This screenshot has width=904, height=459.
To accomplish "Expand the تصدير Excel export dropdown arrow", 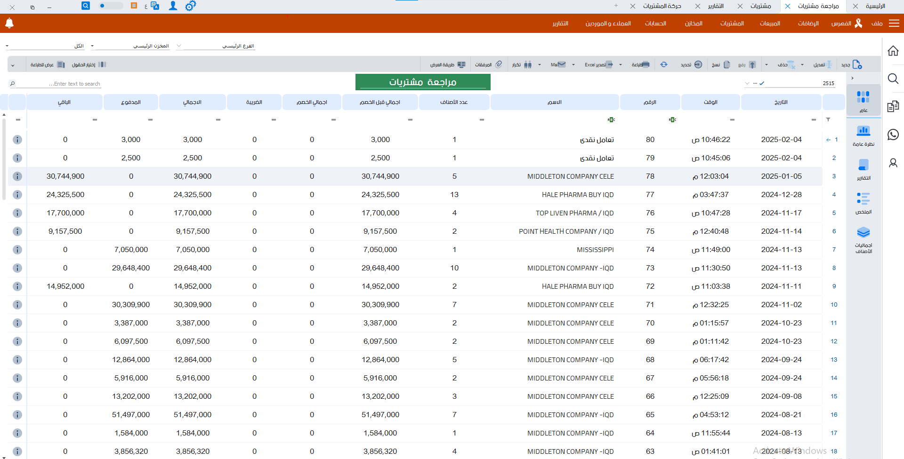I will tap(573, 65).
